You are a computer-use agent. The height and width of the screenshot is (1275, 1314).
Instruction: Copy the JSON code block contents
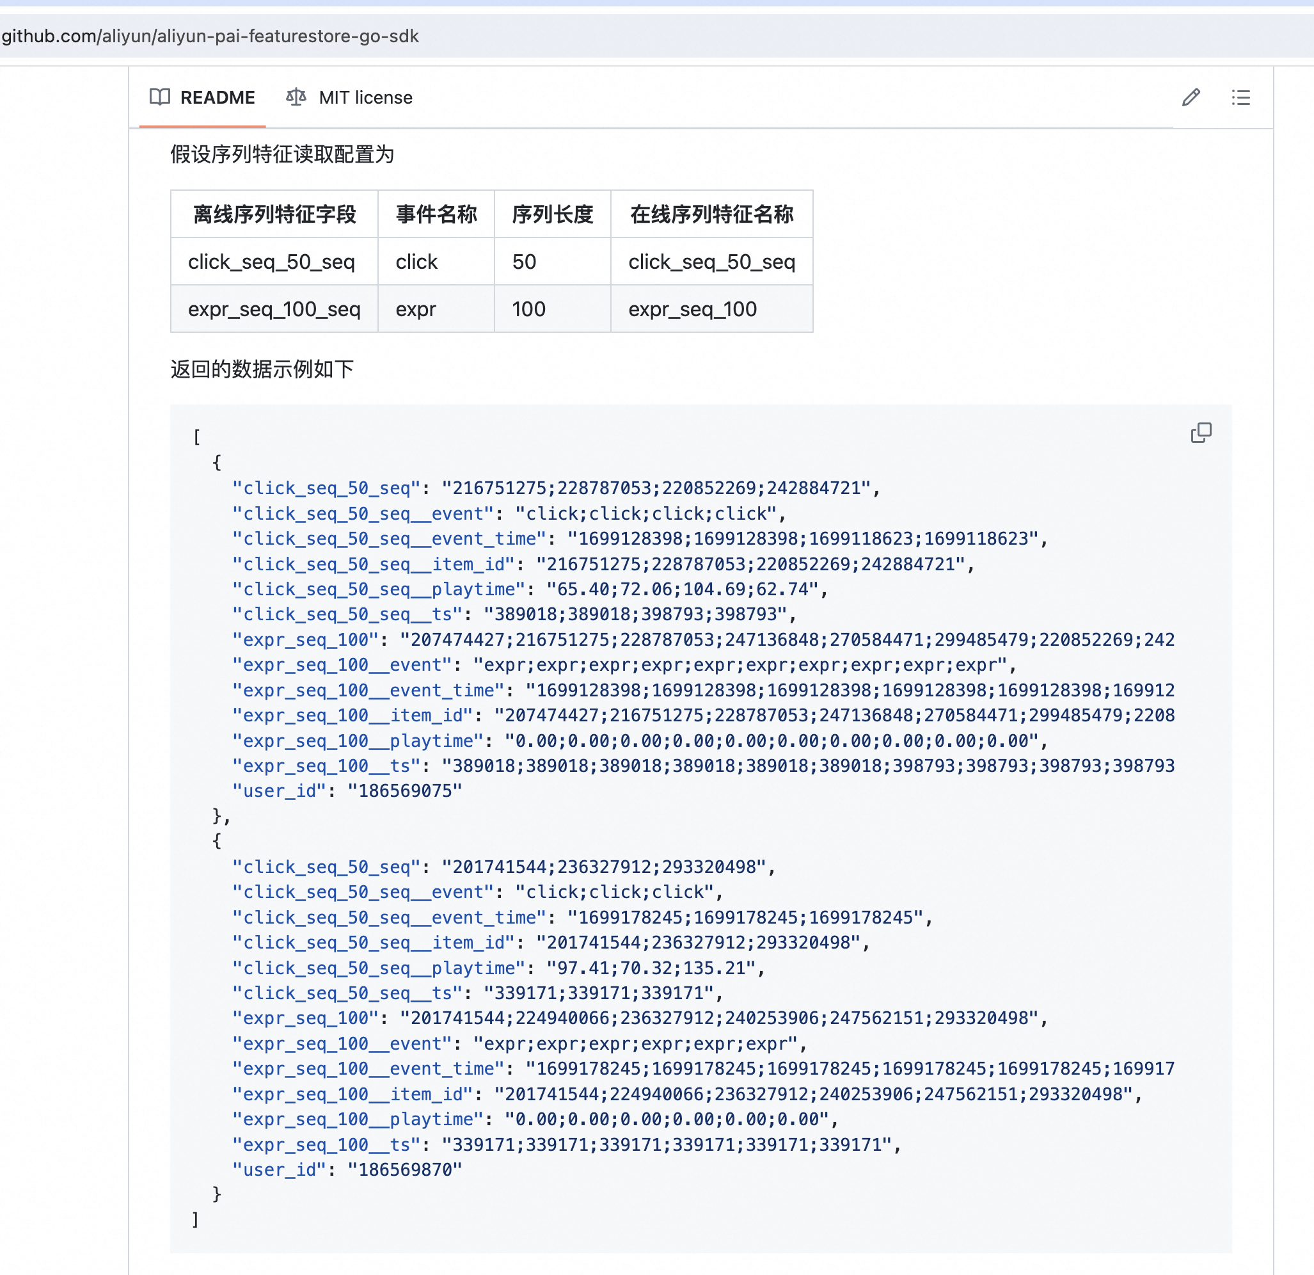click(1201, 433)
